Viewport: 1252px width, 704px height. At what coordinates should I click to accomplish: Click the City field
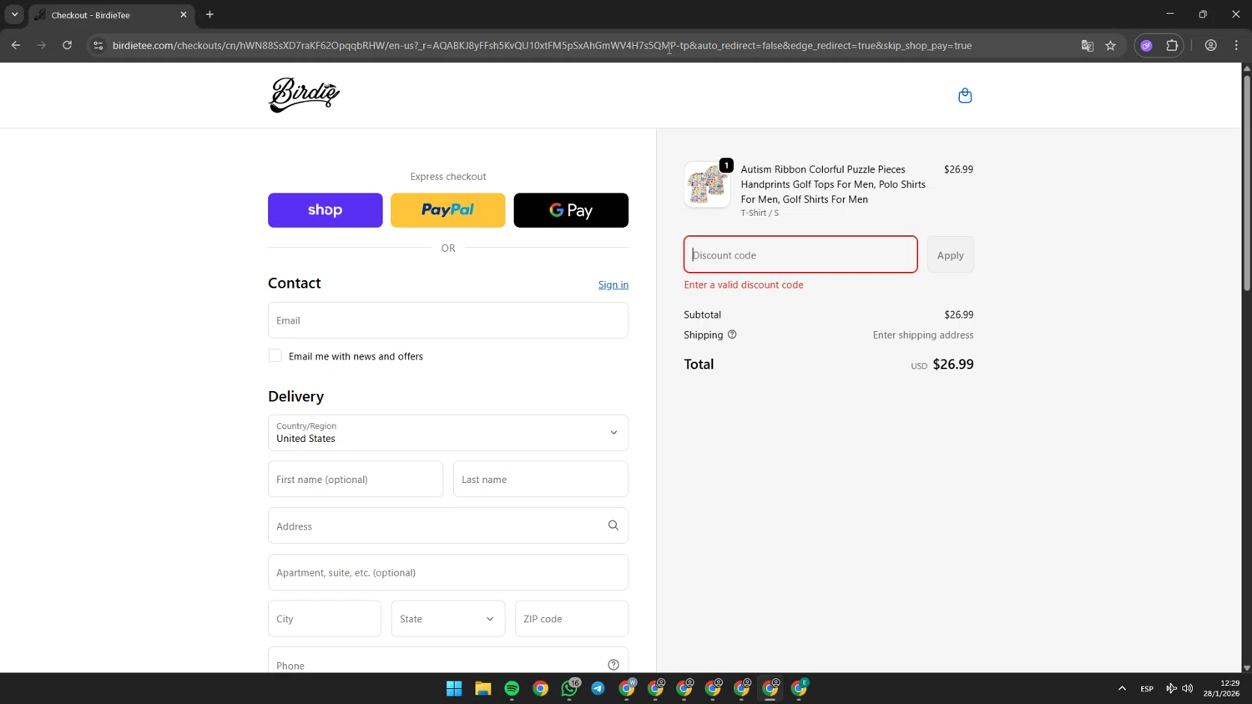coord(325,619)
